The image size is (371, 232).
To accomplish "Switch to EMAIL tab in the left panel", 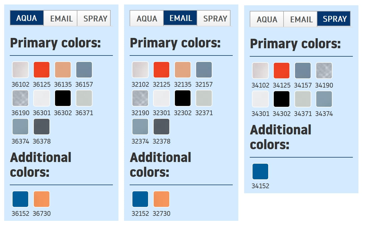I will tap(61, 18).
